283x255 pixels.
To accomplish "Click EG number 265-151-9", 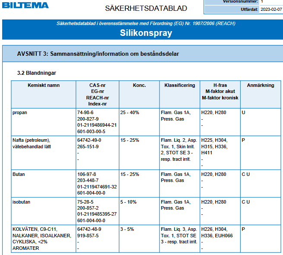I will pos(88,147).
